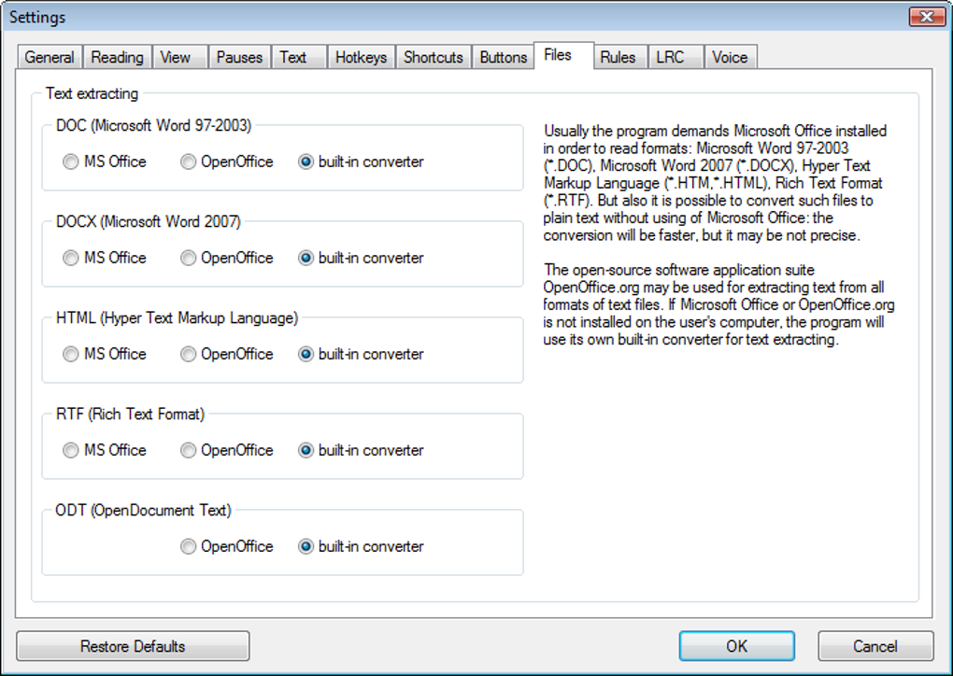953x676 pixels.
Task: Cancel the Settings dialog
Action: click(875, 646)
